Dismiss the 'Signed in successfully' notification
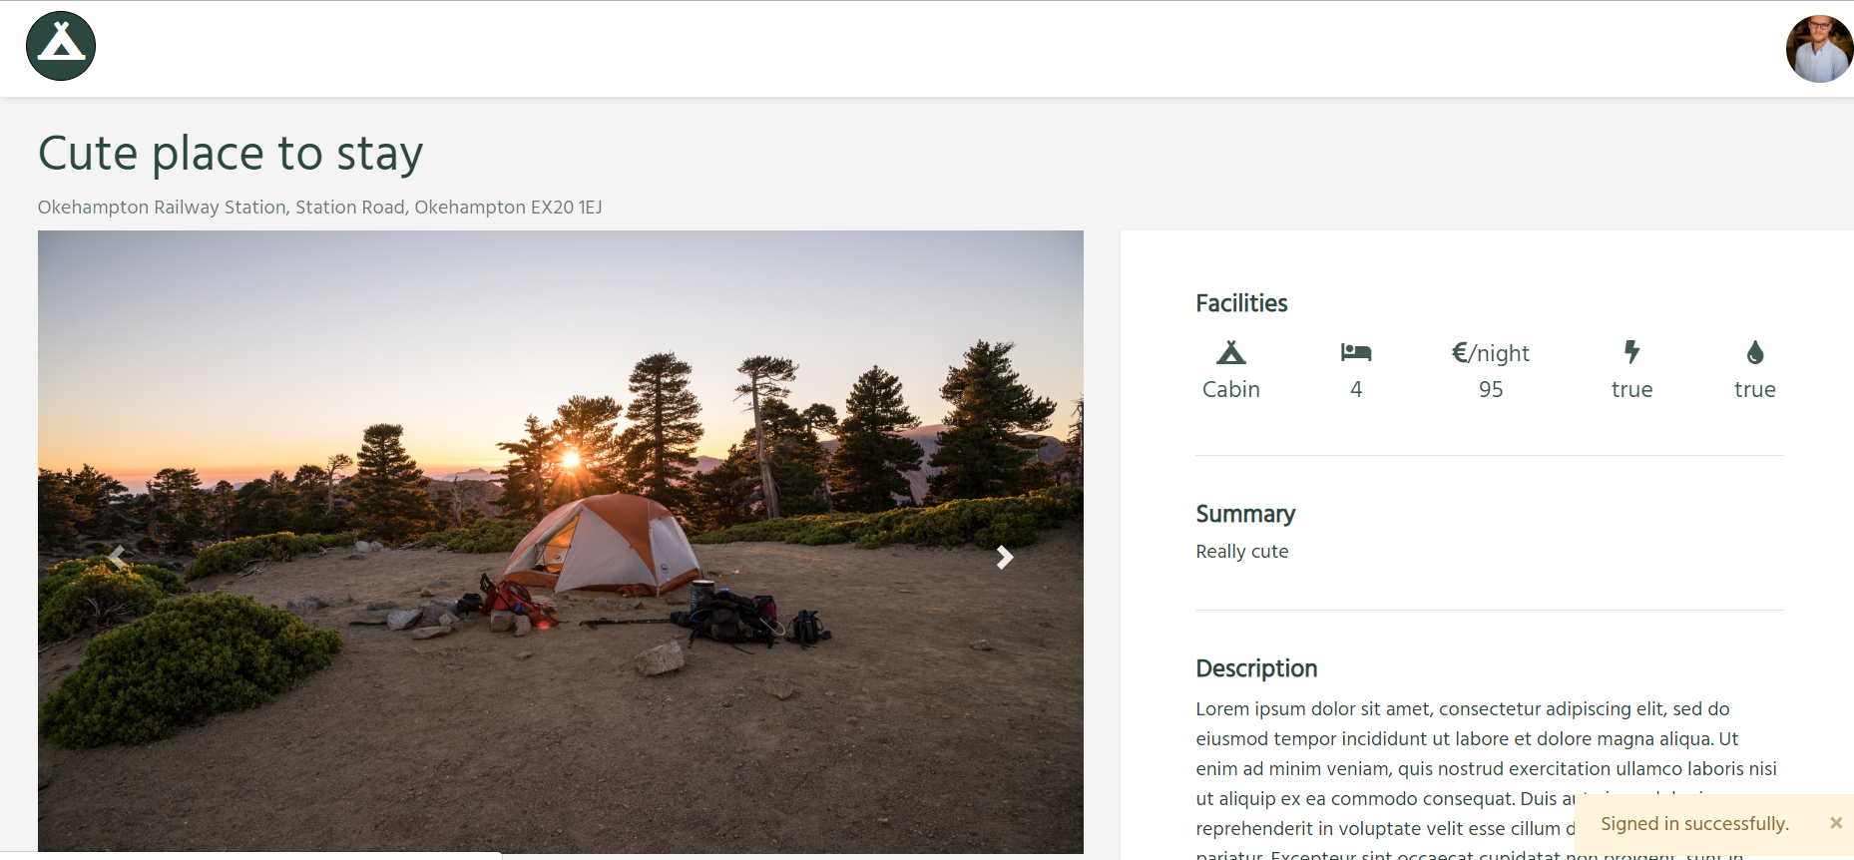1854x860 pixels. click(1836, 823)
